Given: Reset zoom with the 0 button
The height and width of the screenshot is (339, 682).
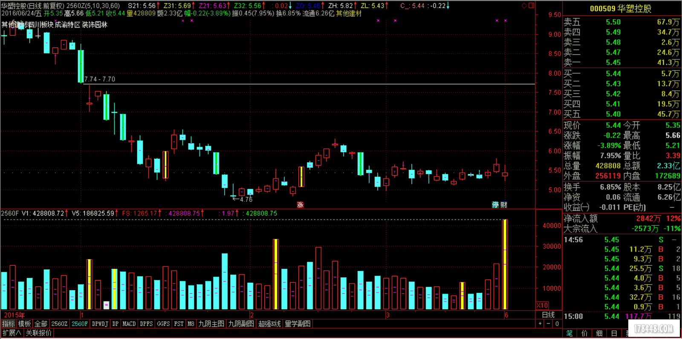Looking at the screenshot, I should tap(557, 324).
